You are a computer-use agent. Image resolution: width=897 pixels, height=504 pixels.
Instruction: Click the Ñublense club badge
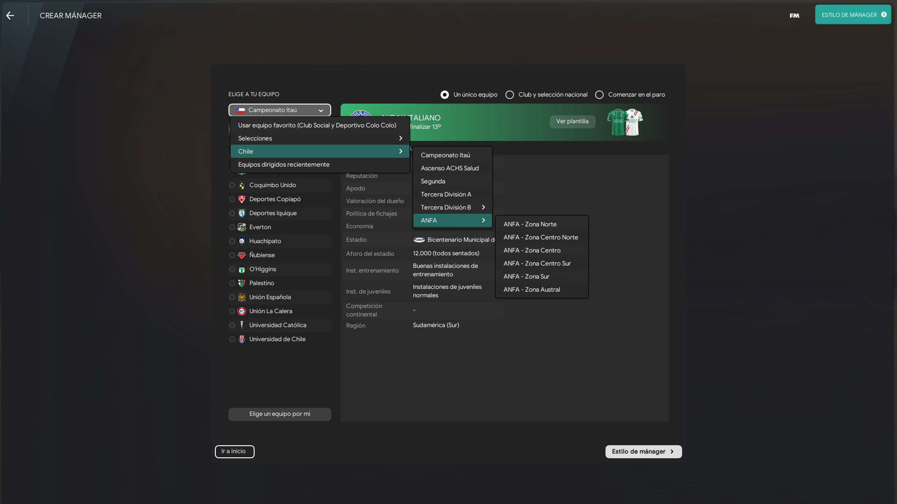click(242, 255)
